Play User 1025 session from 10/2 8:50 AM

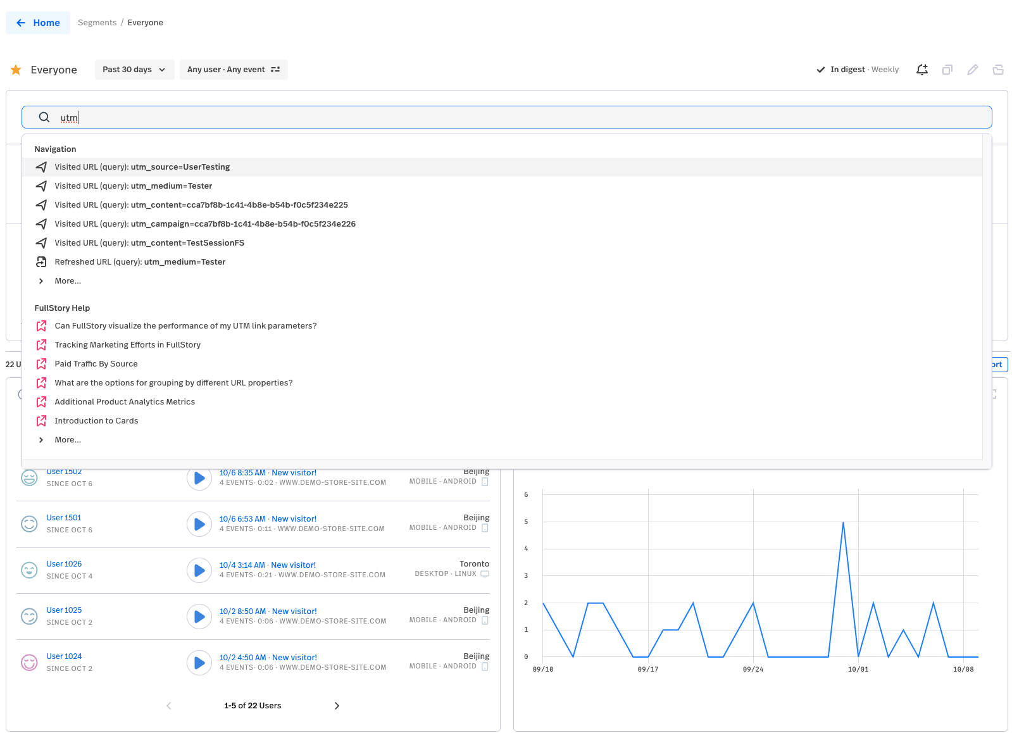click(199, 617)
